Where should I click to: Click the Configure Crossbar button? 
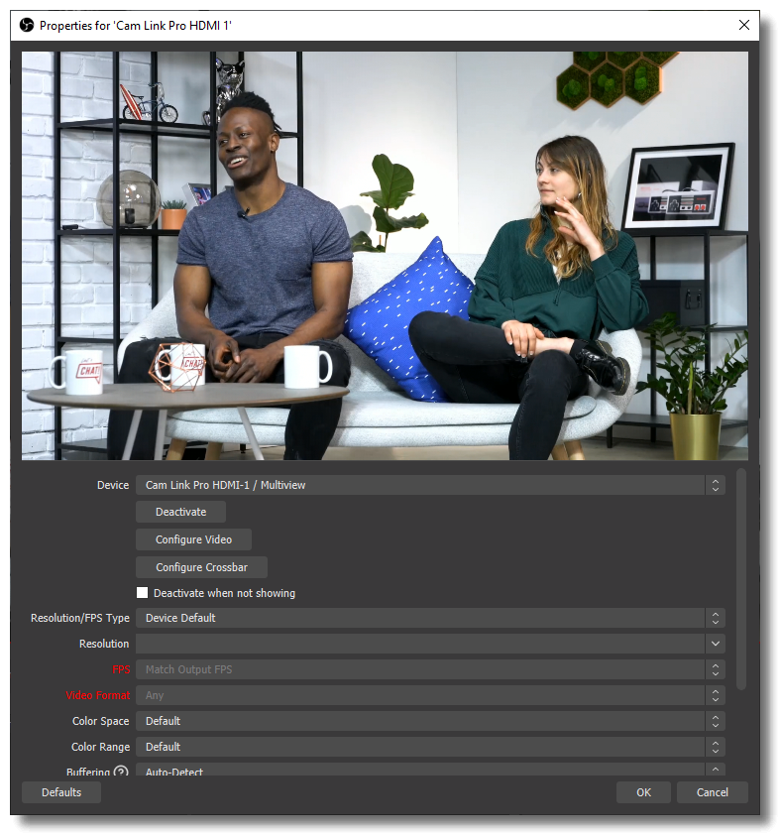click(x=201, y=567)
